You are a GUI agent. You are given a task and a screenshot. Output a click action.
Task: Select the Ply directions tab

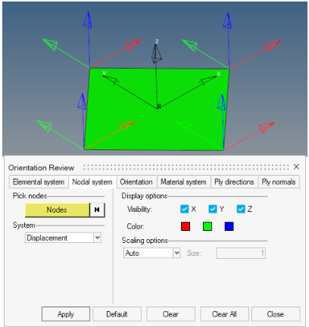[x=234, y=182]
